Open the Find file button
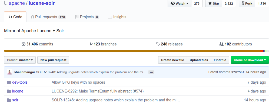 tap(220, 60)
